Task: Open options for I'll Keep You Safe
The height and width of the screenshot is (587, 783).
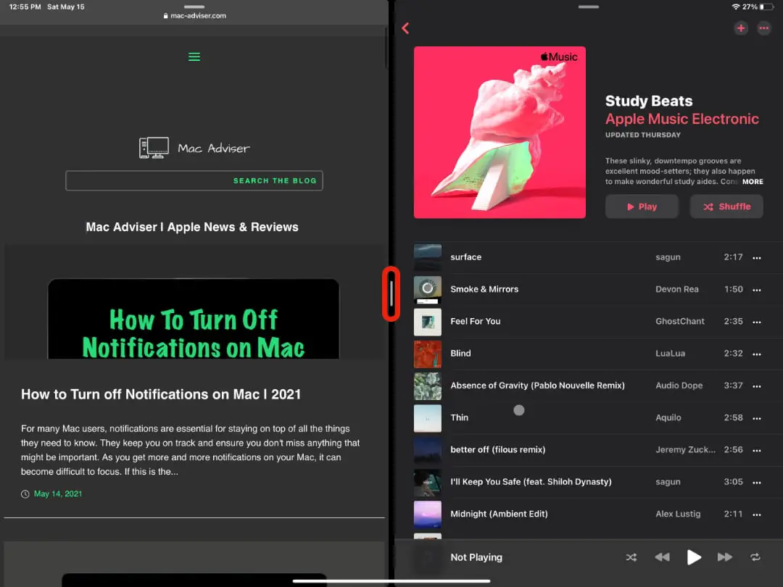Action: pyautogui.click(x=757, y=483)
